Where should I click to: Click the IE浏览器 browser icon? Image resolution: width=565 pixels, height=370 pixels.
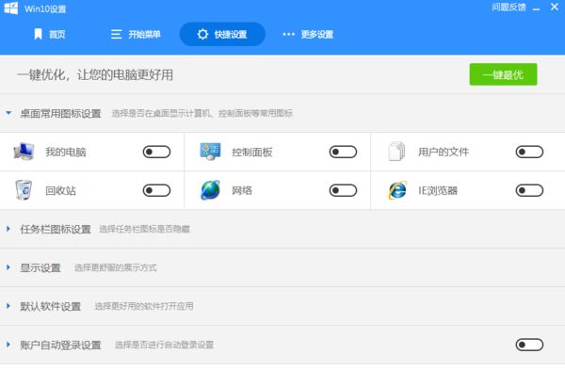click(397, 190)
